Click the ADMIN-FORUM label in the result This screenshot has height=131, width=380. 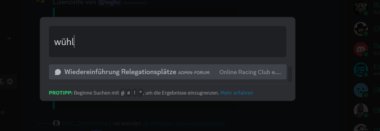tap(194, 72)
